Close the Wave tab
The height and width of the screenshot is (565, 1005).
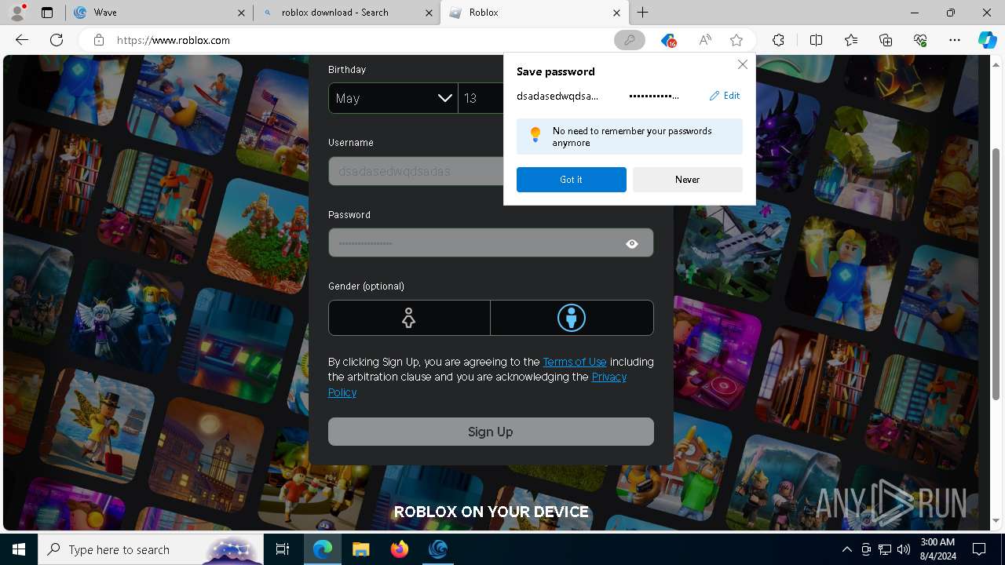click(242, 13)
